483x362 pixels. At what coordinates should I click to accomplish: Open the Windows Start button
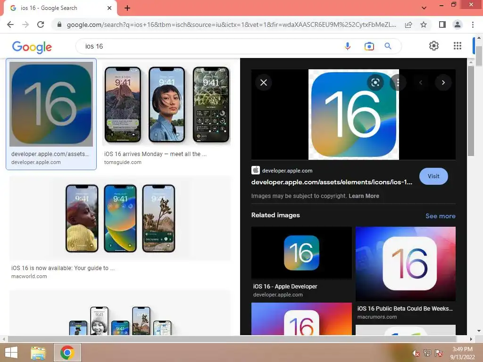click(x=11, y=353)
